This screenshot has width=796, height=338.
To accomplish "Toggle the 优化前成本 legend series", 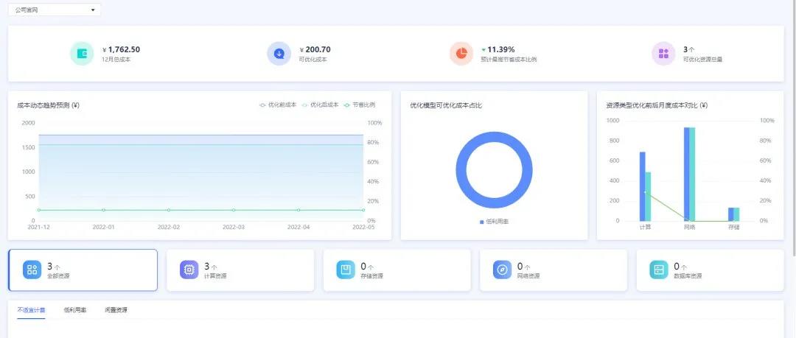I will [279, 105].
